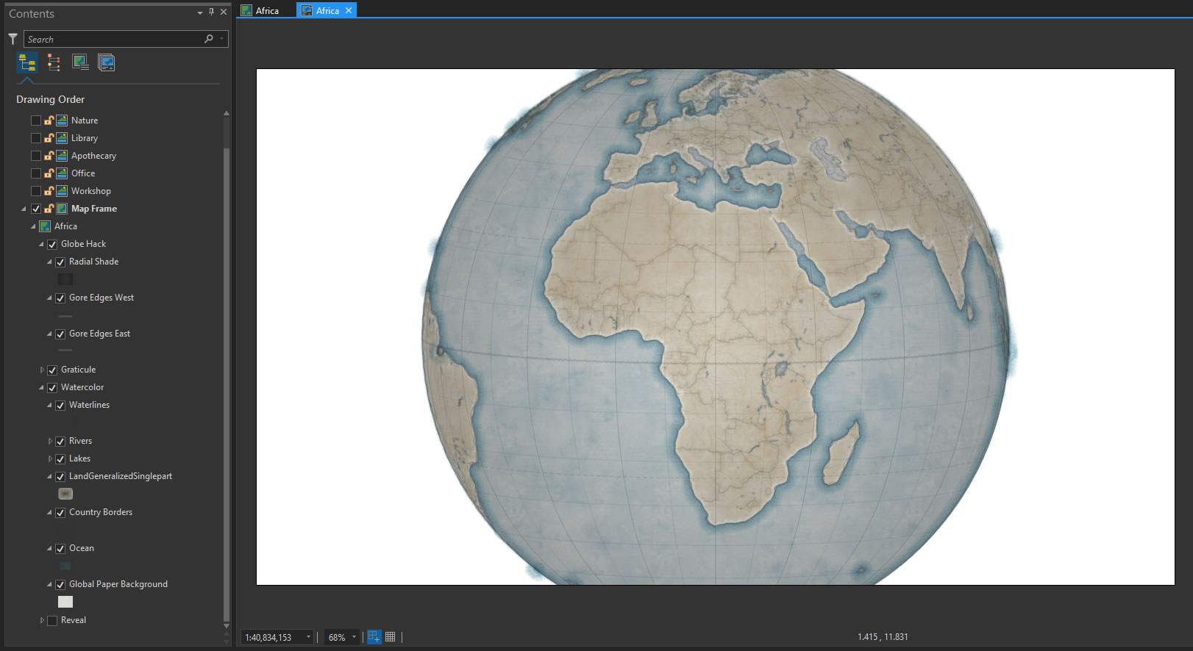This screenshot has width=1193, height=651.
Task: Open the 68% zoom level dropdown
Action: [x=354, y=637]
